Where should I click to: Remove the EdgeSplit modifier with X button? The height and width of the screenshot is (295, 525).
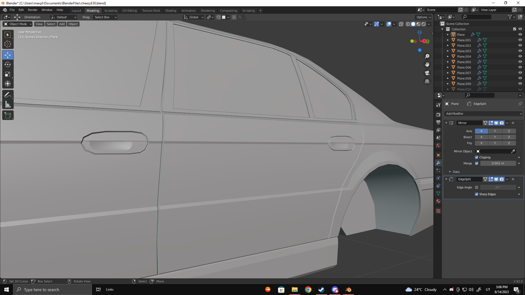tap(513, 179)
